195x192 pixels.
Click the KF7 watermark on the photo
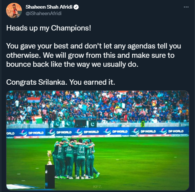pos(97,187)
